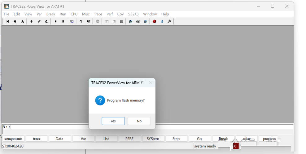Click the wrench settings icon
The height and width of the screenshot is (154, 306).
[169, 21]
